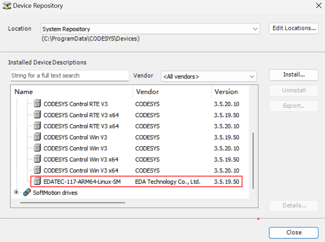Click the Device Repository title bar icon
This screenshot has width=325, height=242.
click(7, 6)
